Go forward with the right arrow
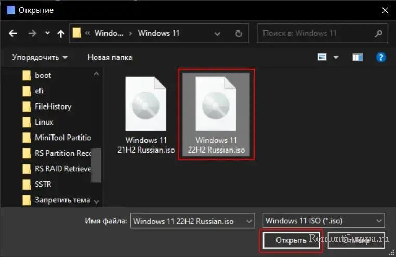Screen dimensions: 396x257 pyautogui.click(x=32, y=33)
